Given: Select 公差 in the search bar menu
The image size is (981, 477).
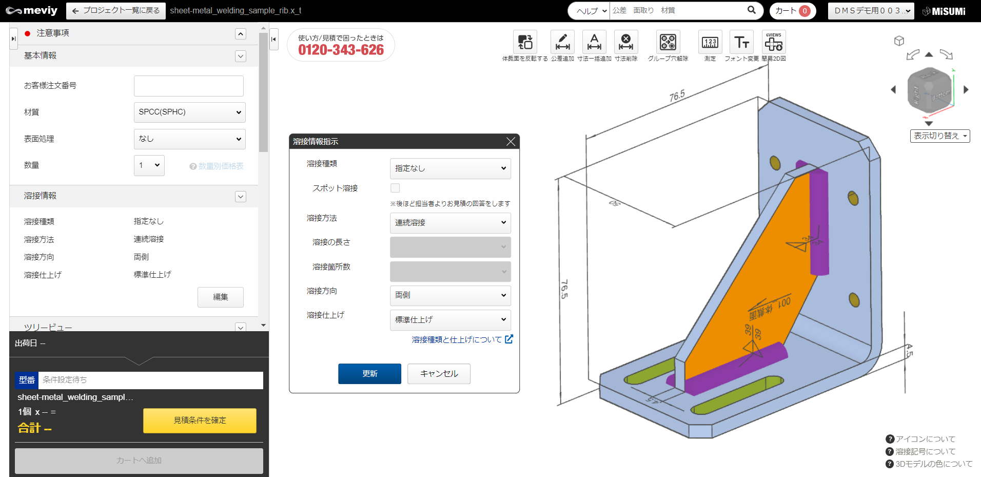Looking at the screenshot, I should click(x=619, y=10).
